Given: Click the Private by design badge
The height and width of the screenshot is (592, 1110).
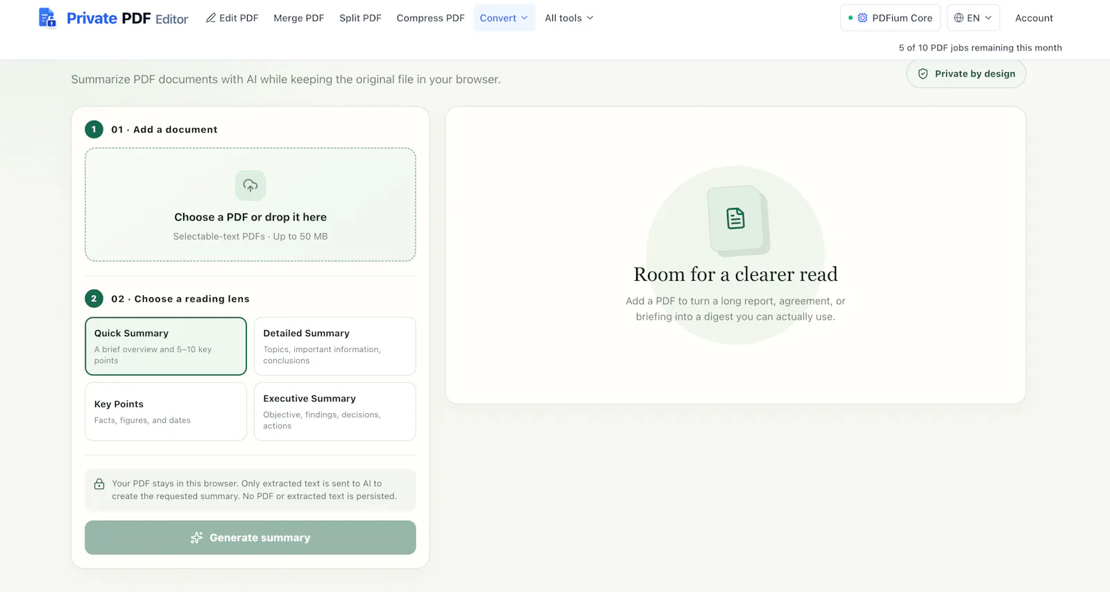Looking at the screenshot, I should 966,74.
